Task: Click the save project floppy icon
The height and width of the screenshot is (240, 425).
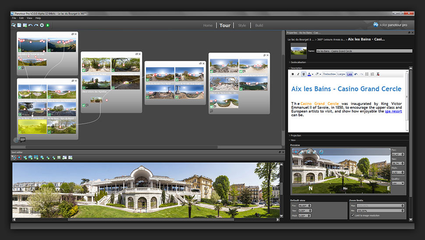Action: point(19,25)
